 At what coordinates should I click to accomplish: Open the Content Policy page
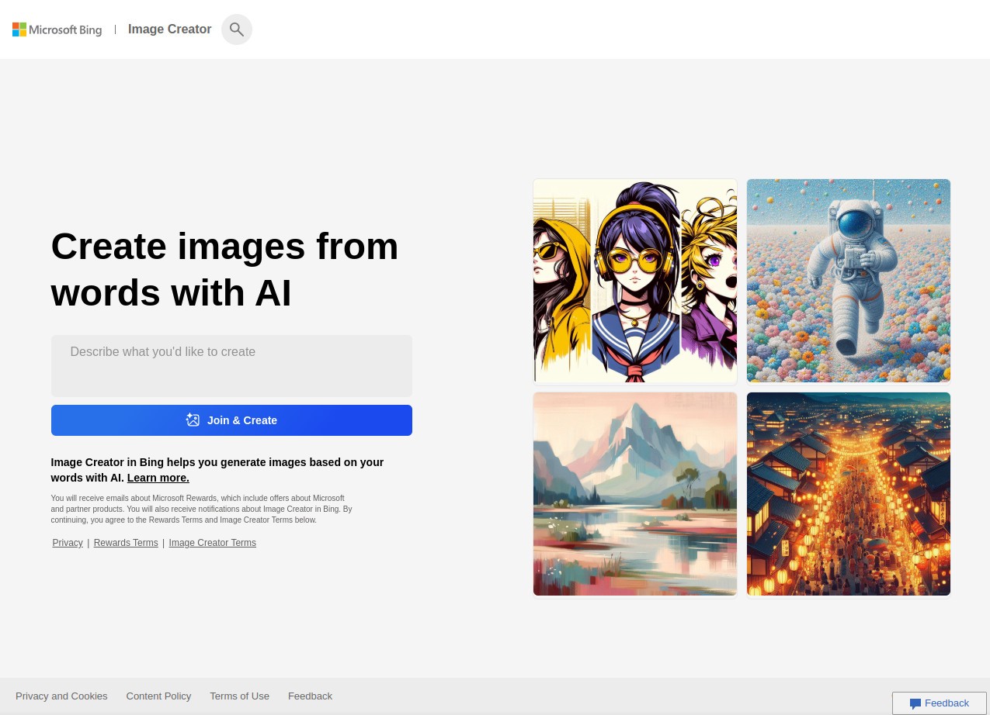pos(158,696)
